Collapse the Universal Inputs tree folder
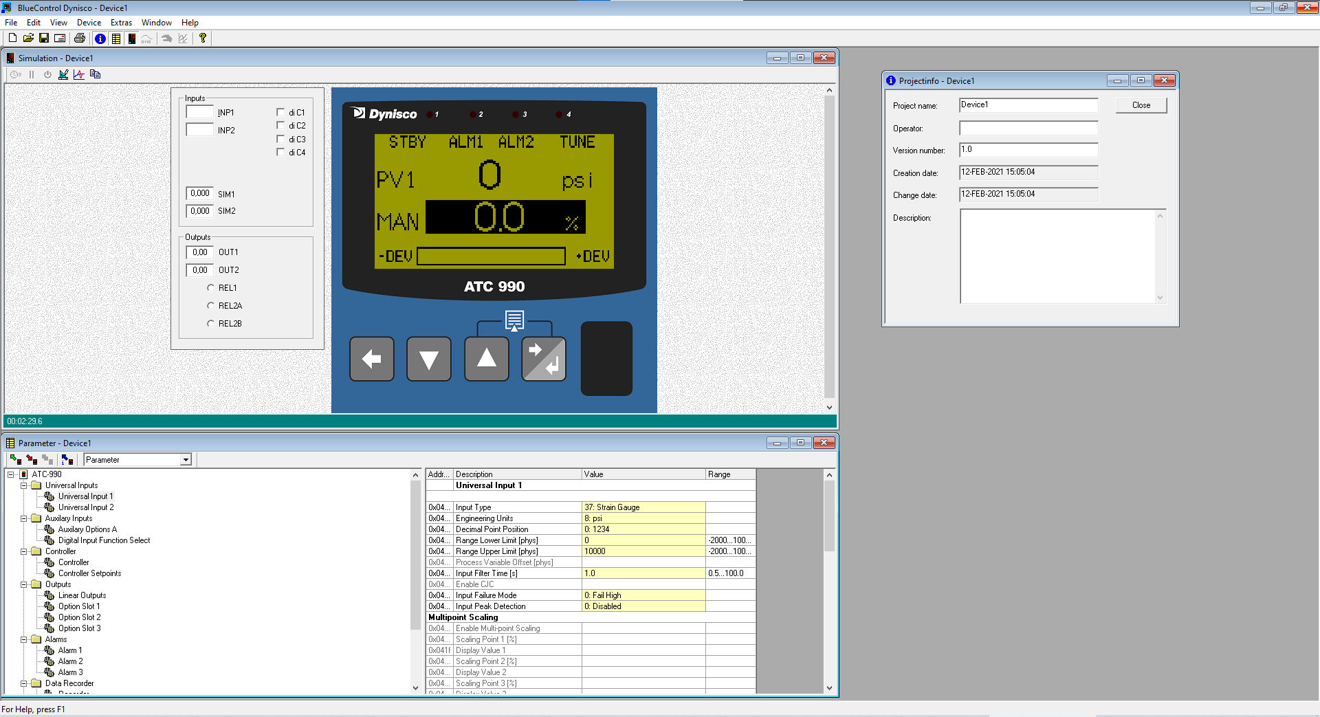1320x717 pixels. pos(24,485)
